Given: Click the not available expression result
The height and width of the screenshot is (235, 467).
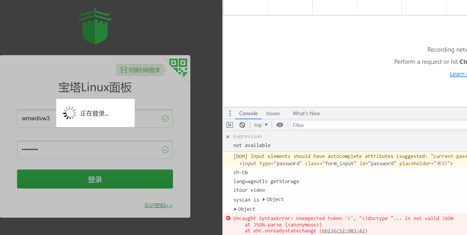Looking at the screenshot, I should tap(252, 146).
